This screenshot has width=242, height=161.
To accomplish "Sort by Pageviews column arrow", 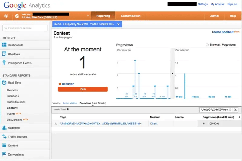I will coord(239,117).
